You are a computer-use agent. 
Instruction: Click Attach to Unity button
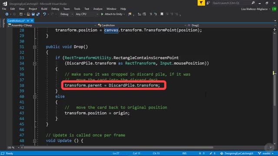pyautogui.click(x=112, y=14)
